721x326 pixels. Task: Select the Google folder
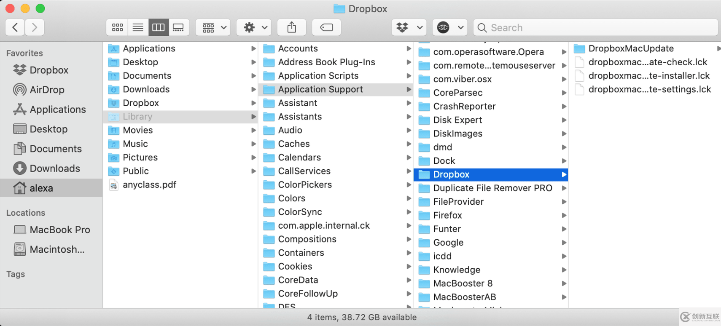point(491,243)
